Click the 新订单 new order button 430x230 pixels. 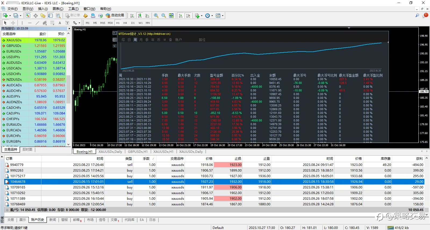[x=73, y=16]
